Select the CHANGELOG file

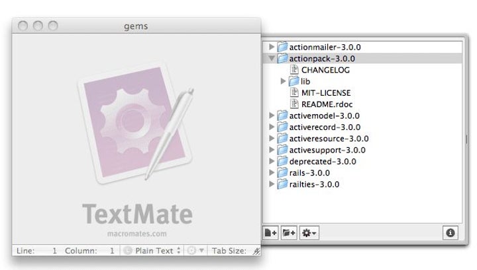[x=325, y=70]
